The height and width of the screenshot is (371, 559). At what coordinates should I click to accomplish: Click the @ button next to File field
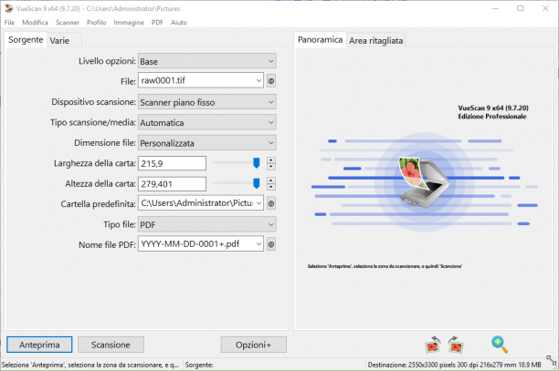[271, 81]
